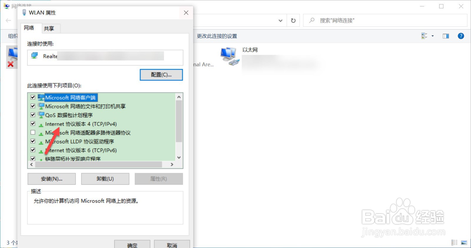
Task: Click the 配置(C)... button
Action: (x=161, y=75)
